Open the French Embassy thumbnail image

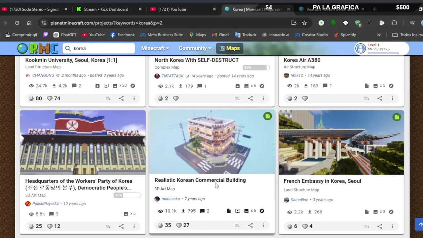[x=341, y=142]
